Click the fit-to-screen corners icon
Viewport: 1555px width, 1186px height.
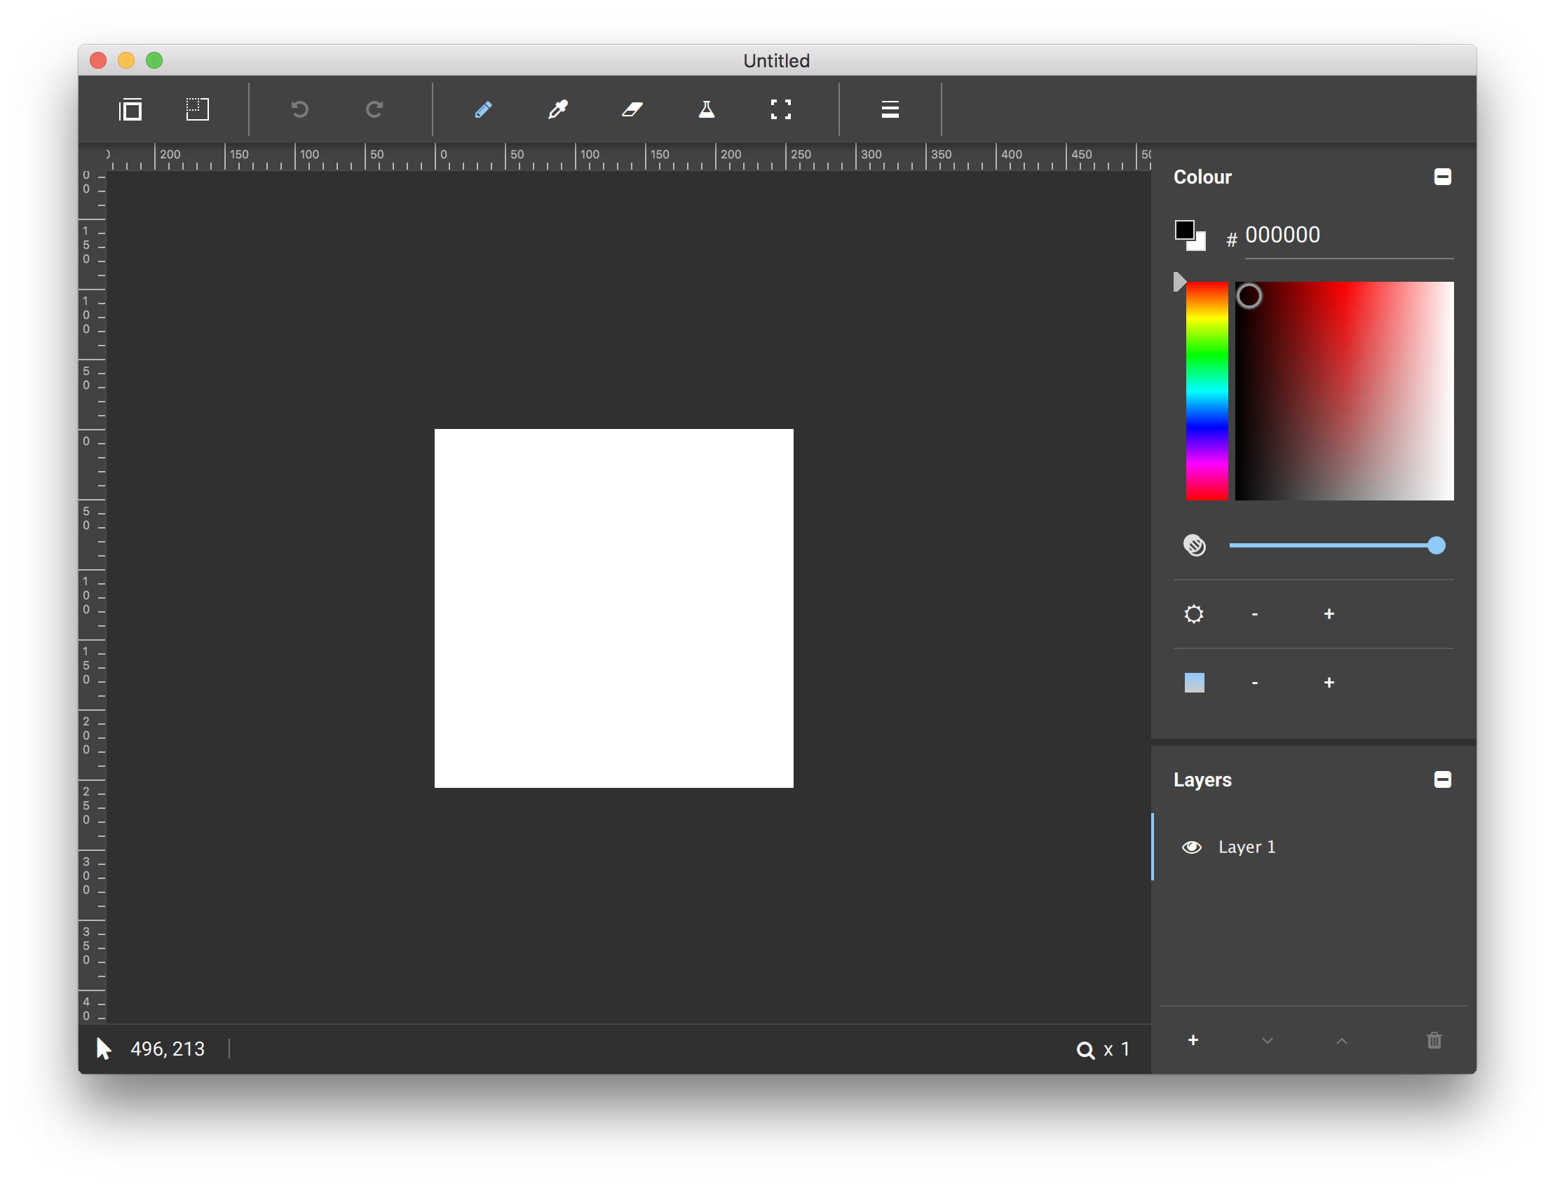pos(780,109)
